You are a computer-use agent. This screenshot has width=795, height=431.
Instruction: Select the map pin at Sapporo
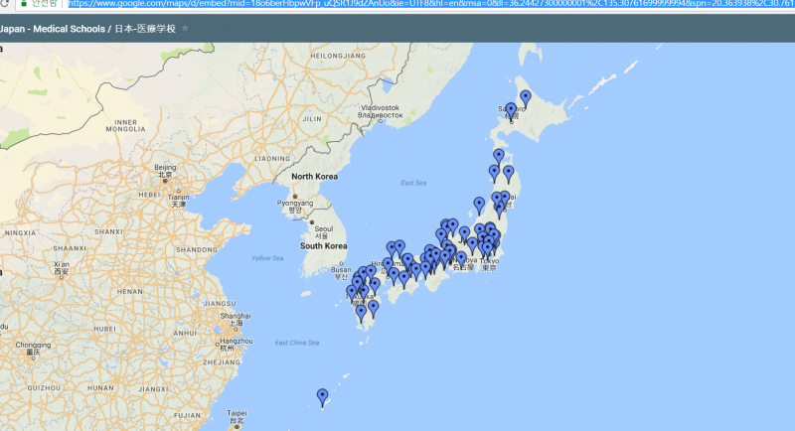[511, 110]
